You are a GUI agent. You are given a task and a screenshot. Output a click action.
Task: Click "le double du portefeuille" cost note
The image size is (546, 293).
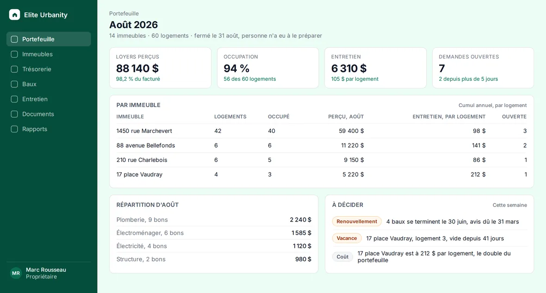pyautogui.click(x=434, y=257)
